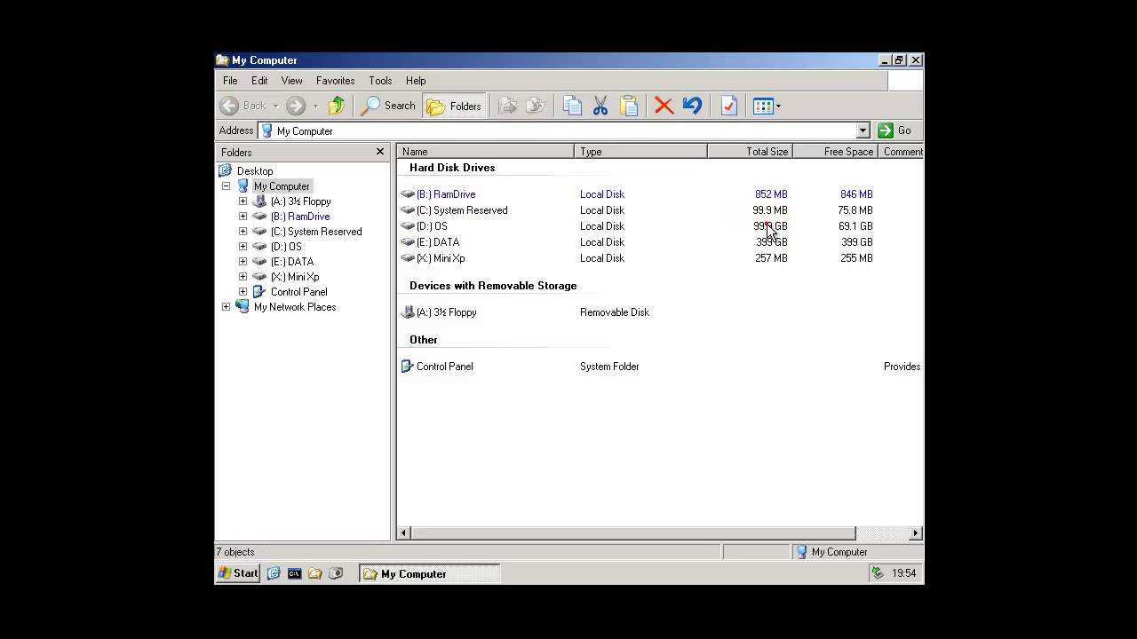
Task: Sort by the Type column header
Action: 640,152
